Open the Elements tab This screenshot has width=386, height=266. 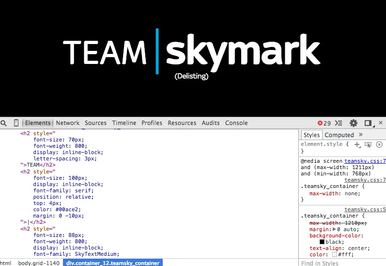[x=38, y=123]
